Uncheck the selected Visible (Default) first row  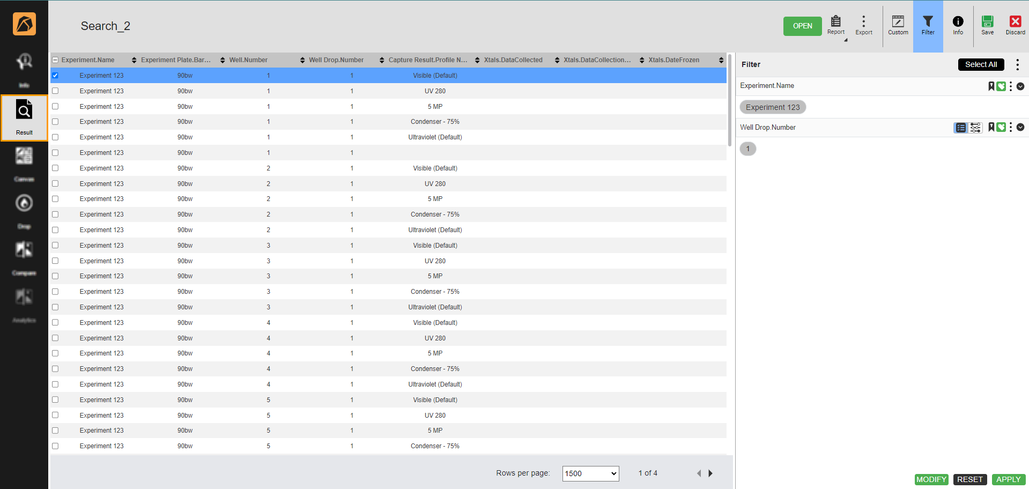click(55, 76)
